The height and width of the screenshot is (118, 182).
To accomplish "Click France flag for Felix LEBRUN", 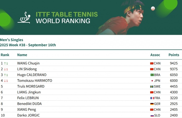I will [x=152, y=98].
